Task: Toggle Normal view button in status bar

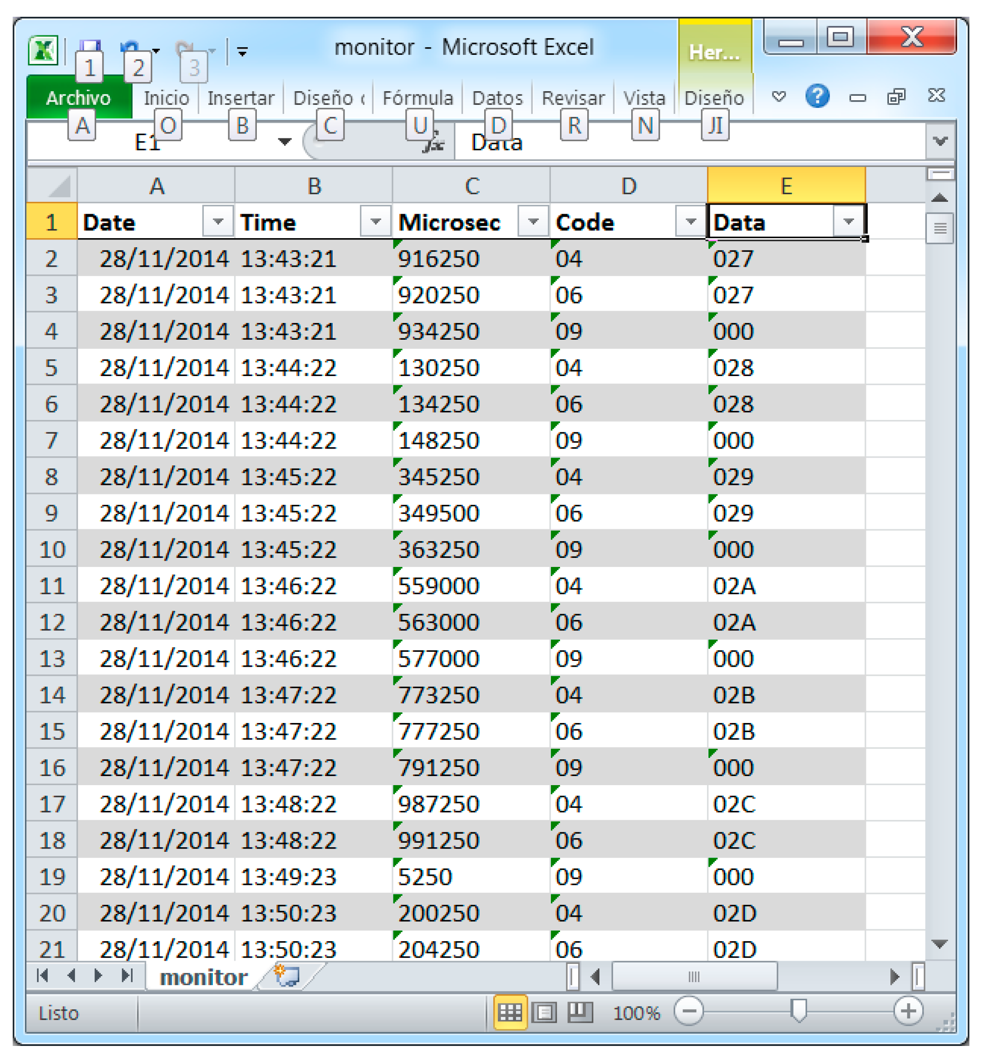Action: (x=510, y=1011)
